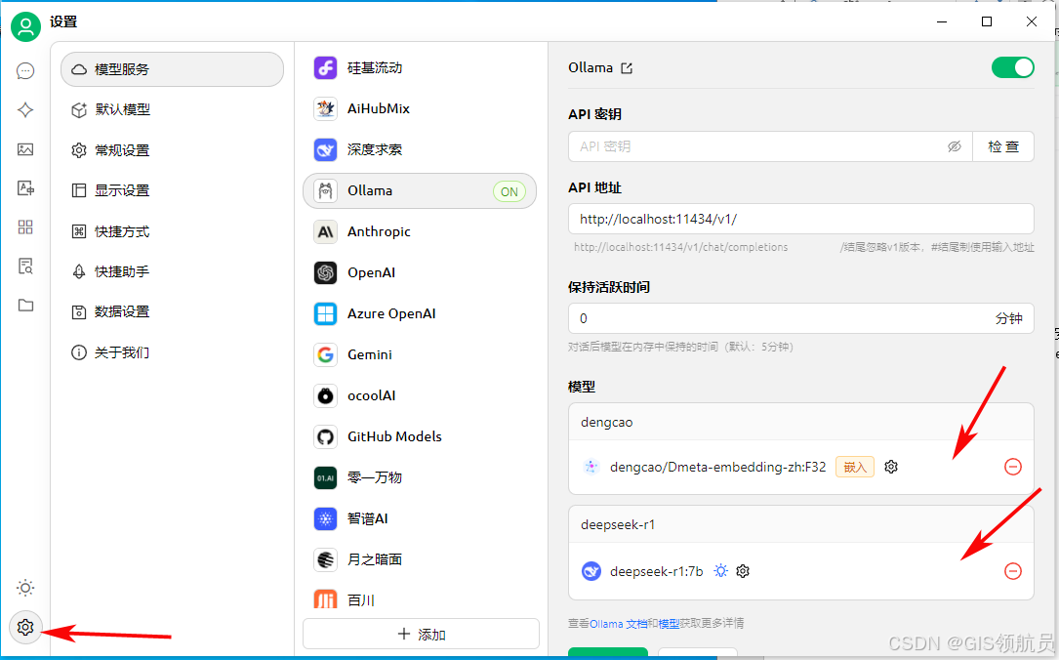Viewport: 1059px width, 660px height.
Task: Open the translate sidebar icon
Action: tap(25, 187)
